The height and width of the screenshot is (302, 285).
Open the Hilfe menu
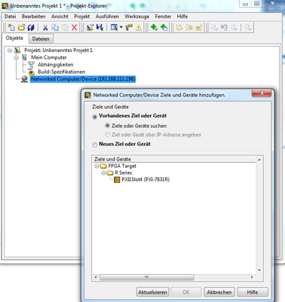[182, 17]
